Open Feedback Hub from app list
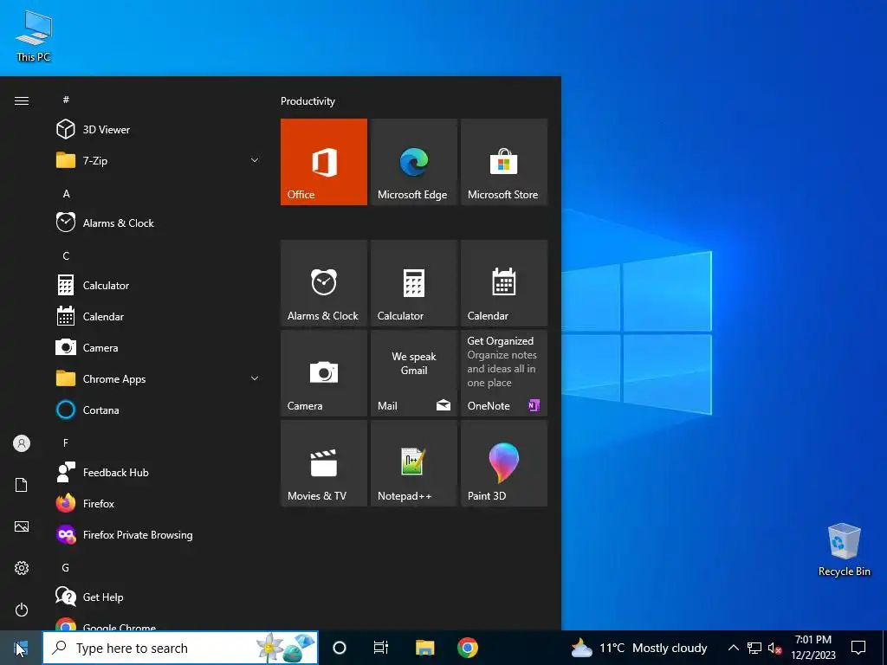 point(158,472)
